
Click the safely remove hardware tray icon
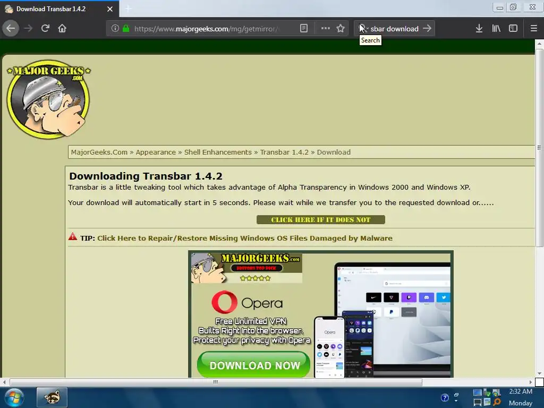[x=487, y=393]
